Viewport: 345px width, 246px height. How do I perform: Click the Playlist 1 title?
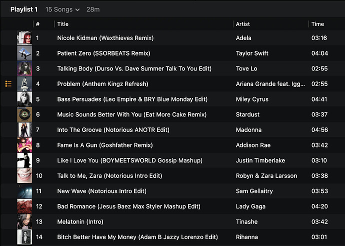pyautogui.click(x=24, y=9)
